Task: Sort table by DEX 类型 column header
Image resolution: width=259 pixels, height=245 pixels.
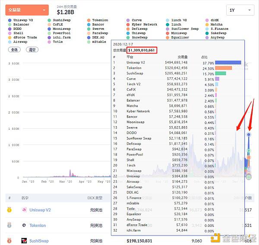Action: tap(95, 198)
